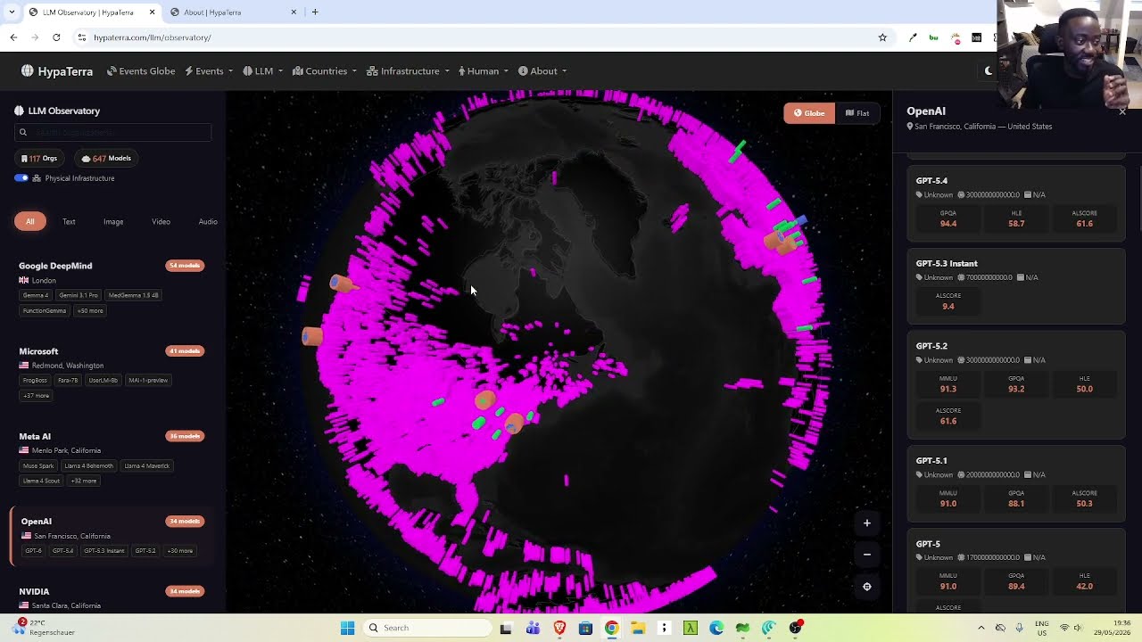Viewport: 1142px width, 642px height.
Task: Zoom out on the globe
Action: pyautogui.click(x=866, y=555)
